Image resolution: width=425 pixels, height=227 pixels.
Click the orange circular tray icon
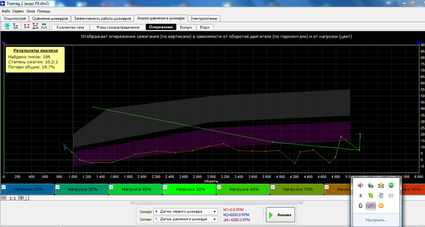[x=381, y=206]
